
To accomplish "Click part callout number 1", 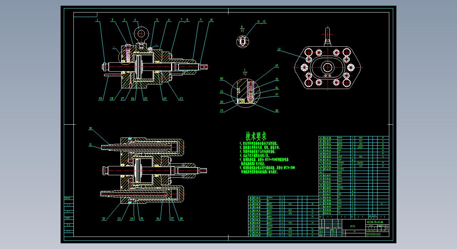I will coord(97,20).
